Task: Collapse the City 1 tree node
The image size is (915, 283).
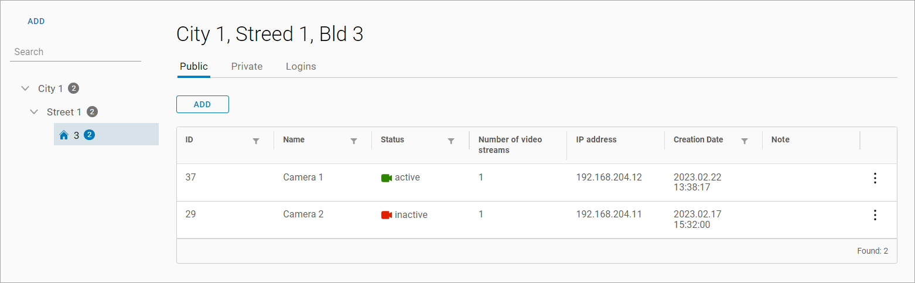Action: pos(25,88)
